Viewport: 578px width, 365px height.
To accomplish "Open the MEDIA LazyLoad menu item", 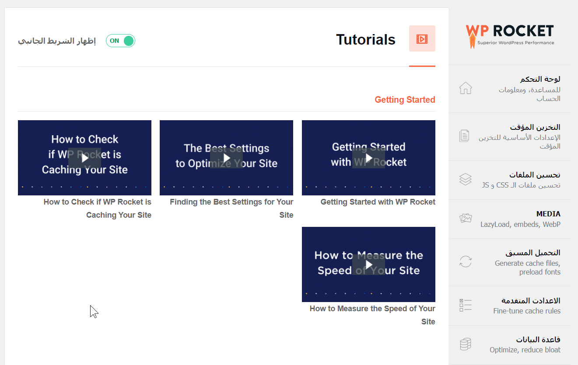I will (x=510, y=219).
